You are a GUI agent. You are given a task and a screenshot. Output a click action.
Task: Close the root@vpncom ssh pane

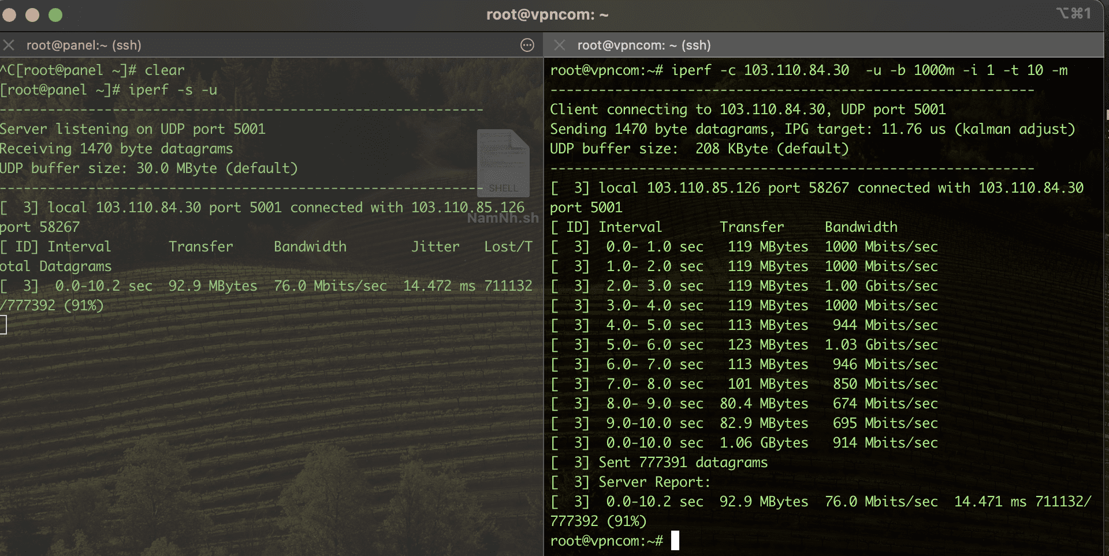[x=559, y=45]
